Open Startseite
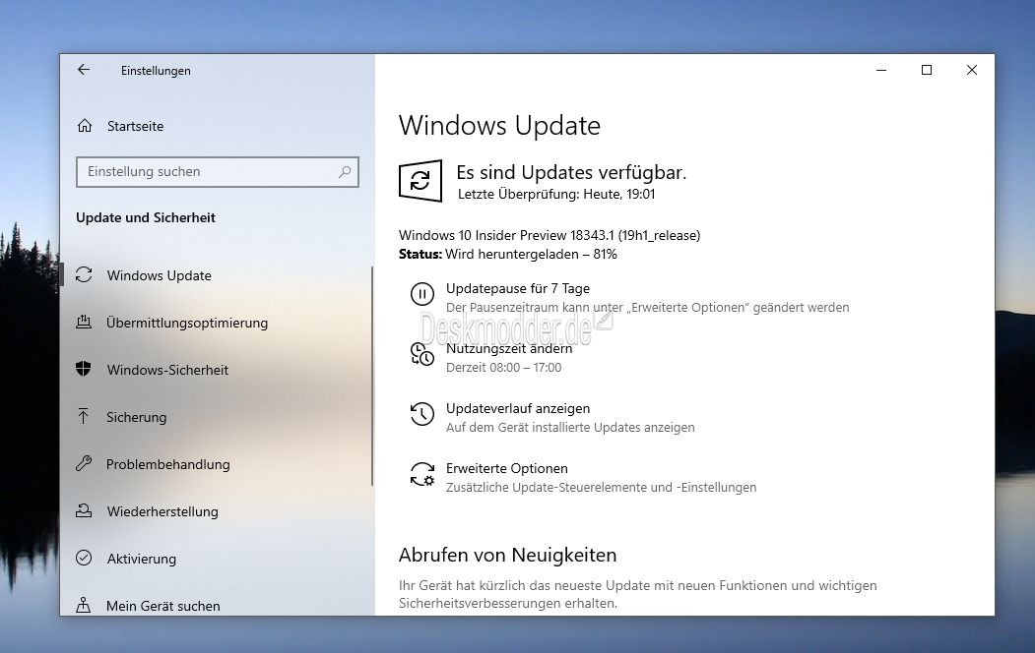The width and height of the screenshot is (1035, 653). click(135, 126)
